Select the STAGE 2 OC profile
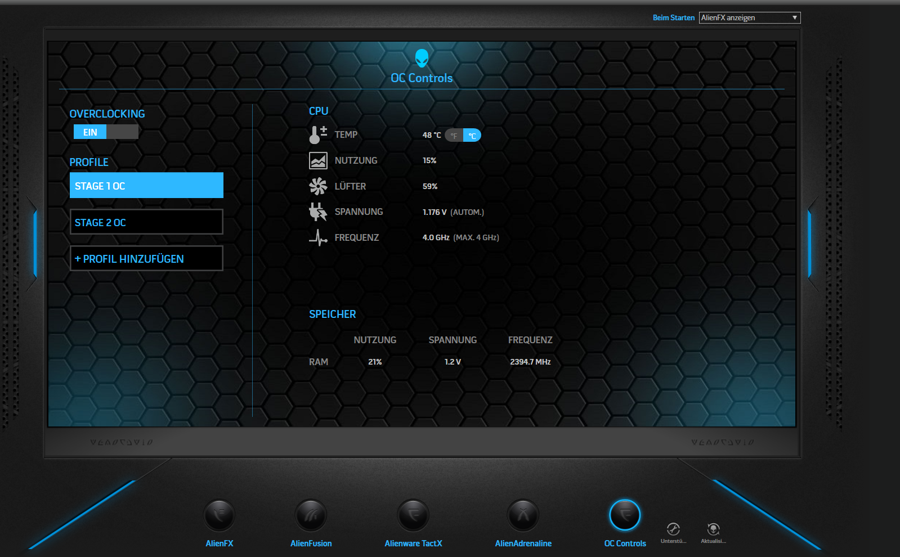Screen dimensions: 900x557 coord(146,222)
